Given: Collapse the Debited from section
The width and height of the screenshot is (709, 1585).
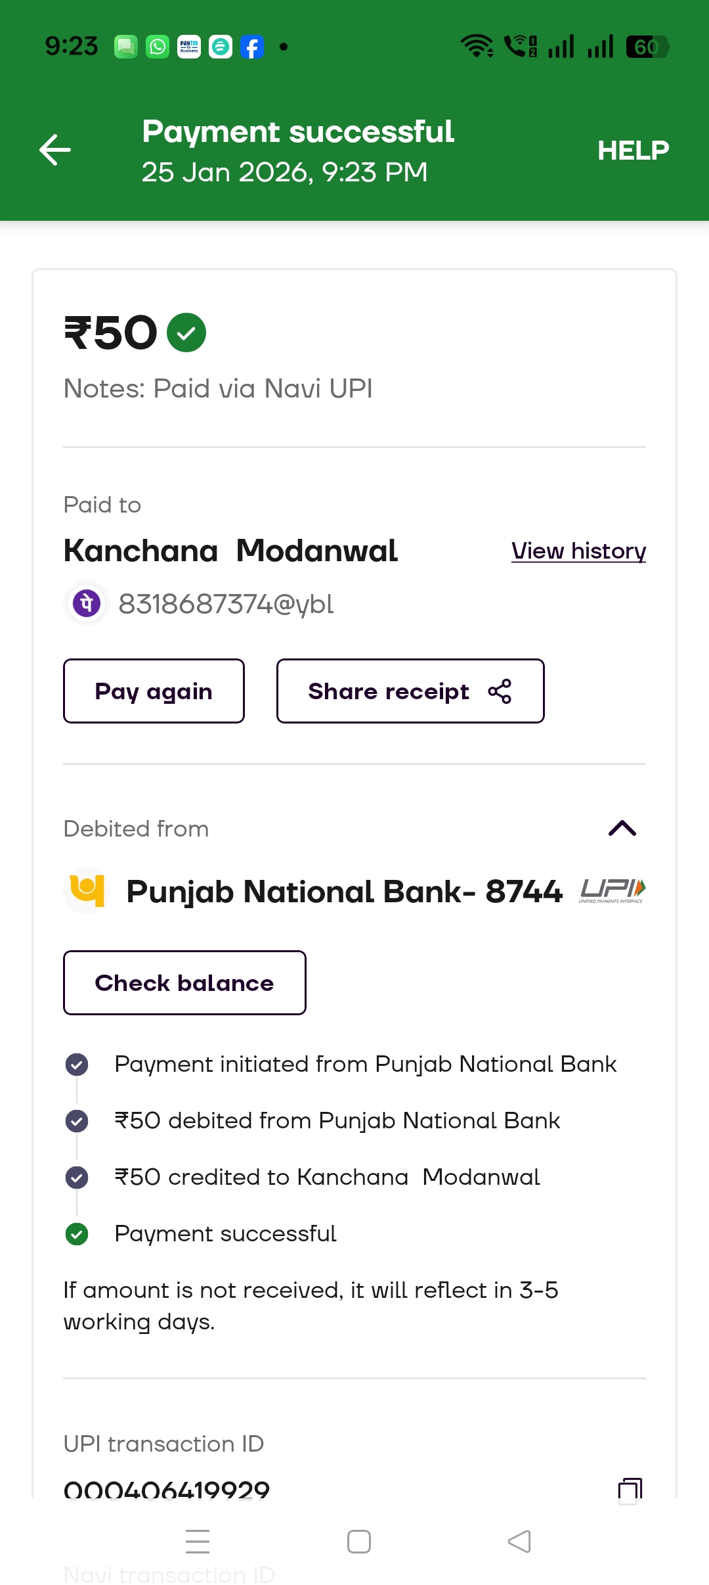Looking at the screenshot, I should (622, 829).
